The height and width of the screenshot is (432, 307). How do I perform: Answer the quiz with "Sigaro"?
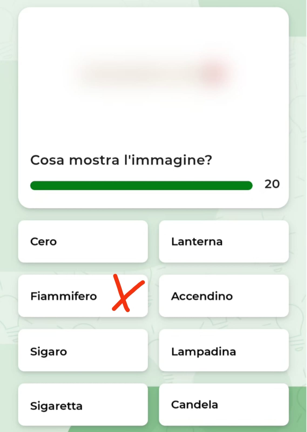(83, 350)
